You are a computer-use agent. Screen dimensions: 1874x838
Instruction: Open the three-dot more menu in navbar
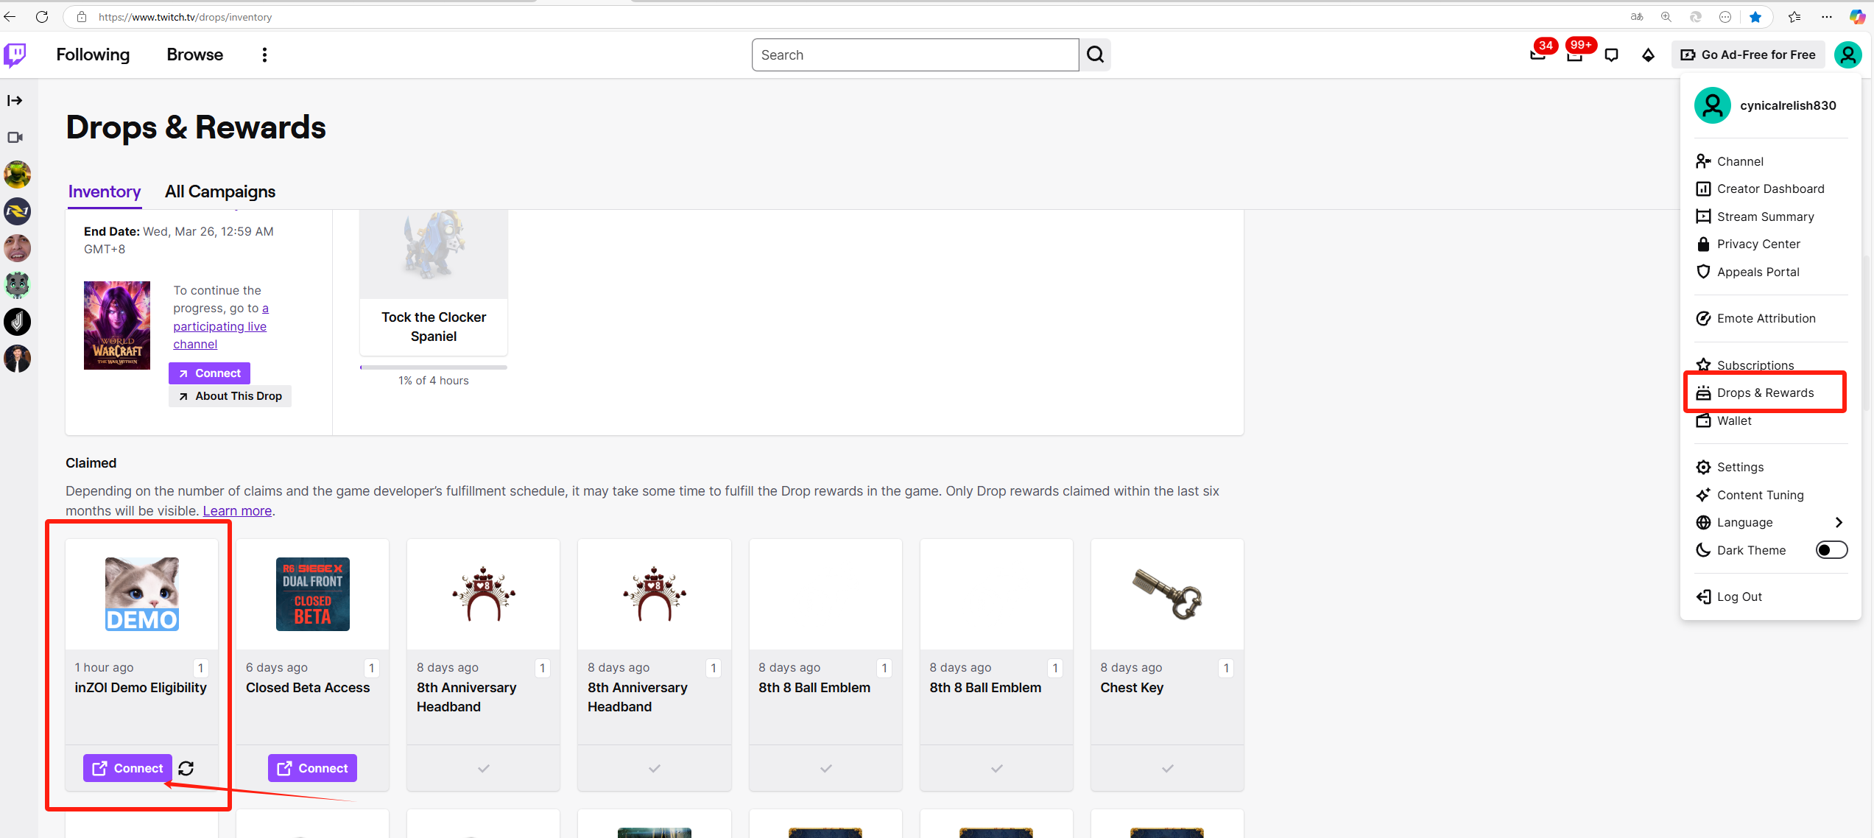pos(264,54)
